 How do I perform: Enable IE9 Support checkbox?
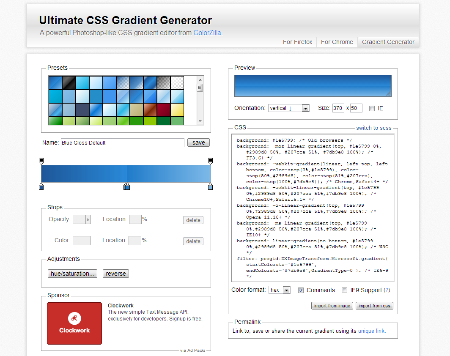(344, 290)
